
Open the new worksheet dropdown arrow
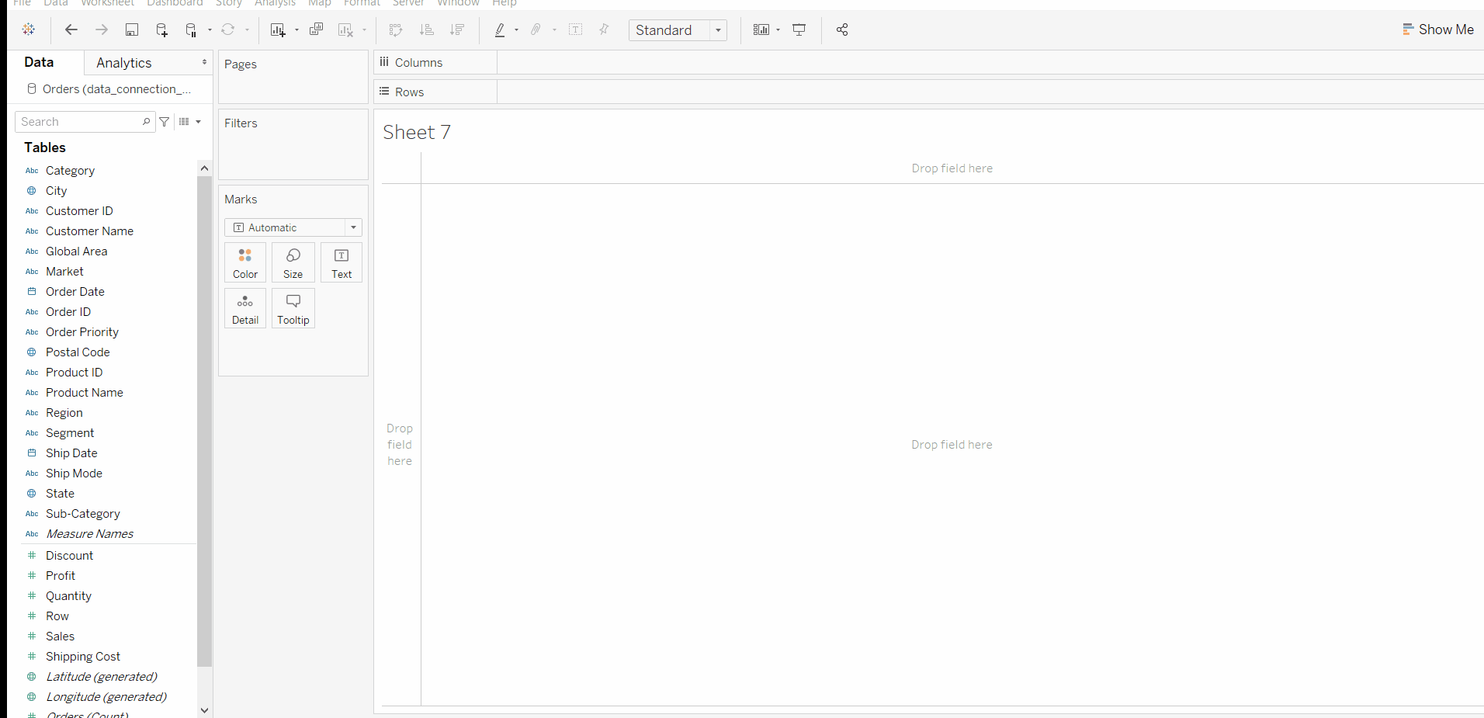click(x=296, y=30)
